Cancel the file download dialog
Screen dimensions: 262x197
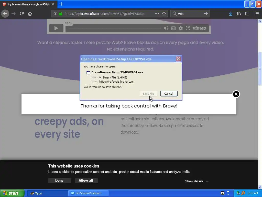click(169, 94)
